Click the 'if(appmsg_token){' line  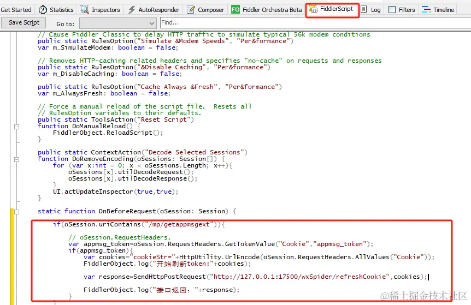pos(101,250)
